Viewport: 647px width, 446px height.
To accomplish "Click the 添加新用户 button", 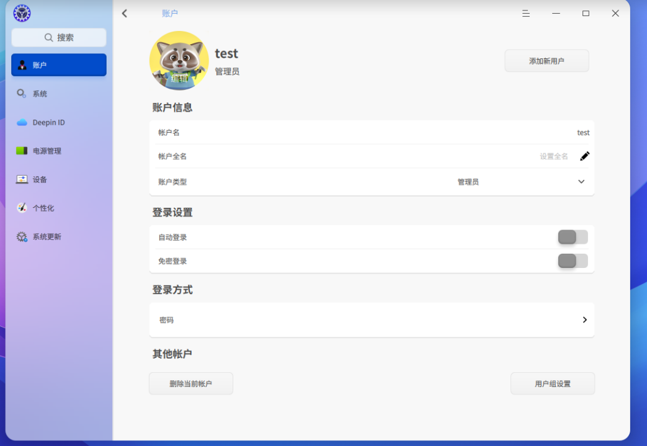I will [x=547, y=61].
